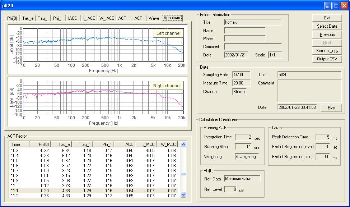Screen dimensions: 350x207
Task: Play the p020 recording
Action: tap(331, 108)
